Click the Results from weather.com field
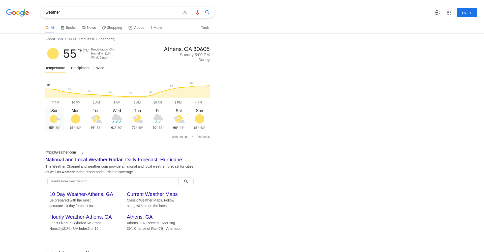 pyautogui.click(x=113, y=181)
